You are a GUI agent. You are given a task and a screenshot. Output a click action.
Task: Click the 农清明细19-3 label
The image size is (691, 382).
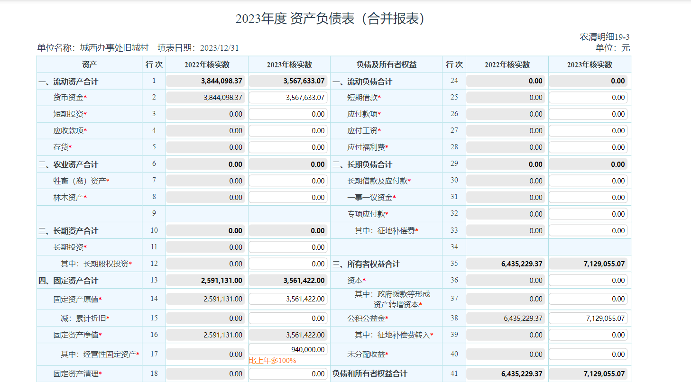point(605,37)
